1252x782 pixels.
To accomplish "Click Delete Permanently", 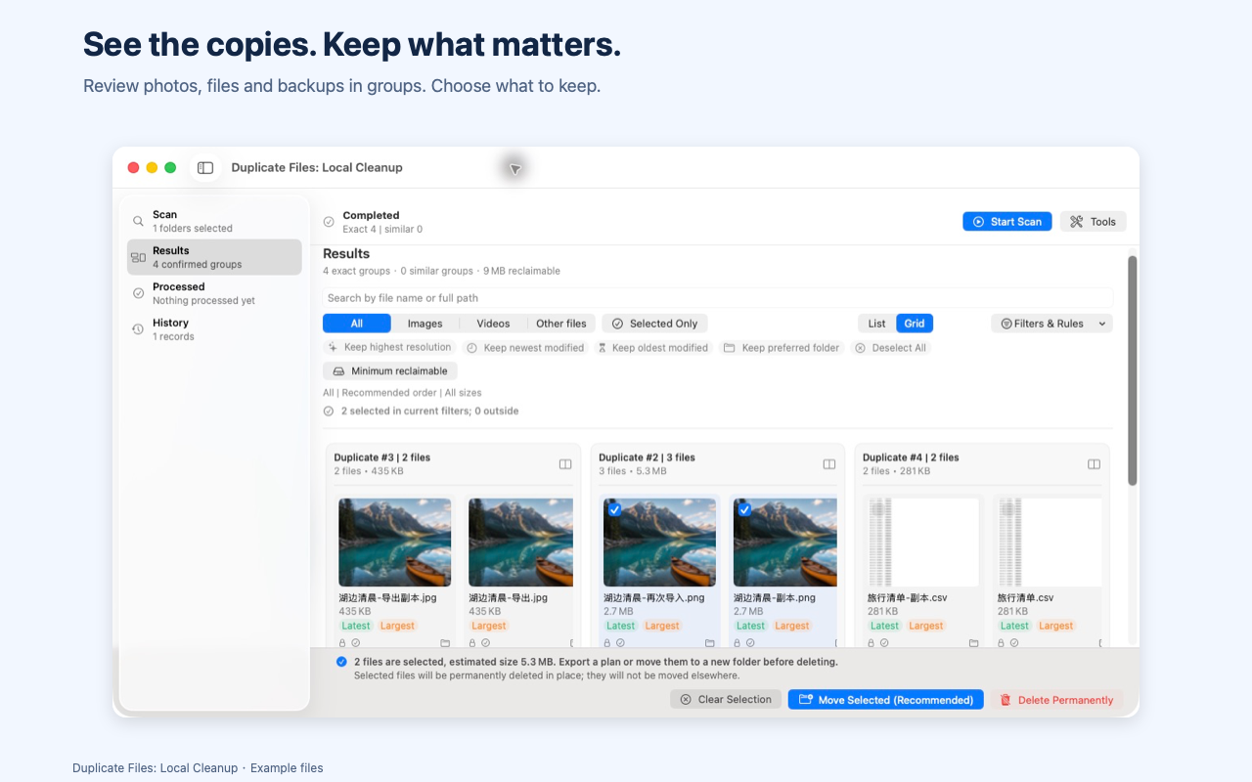I will pos(1056,700).
